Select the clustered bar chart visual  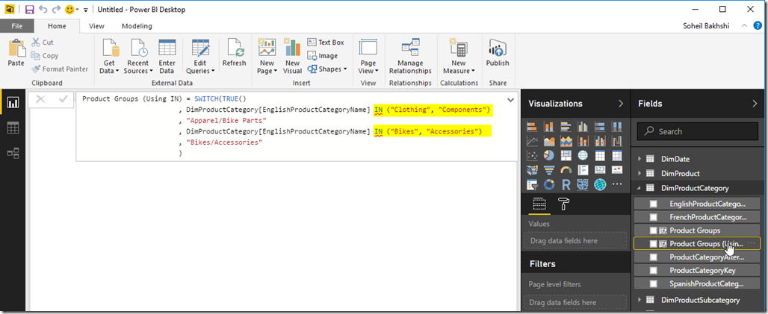[x=566, y=127]
